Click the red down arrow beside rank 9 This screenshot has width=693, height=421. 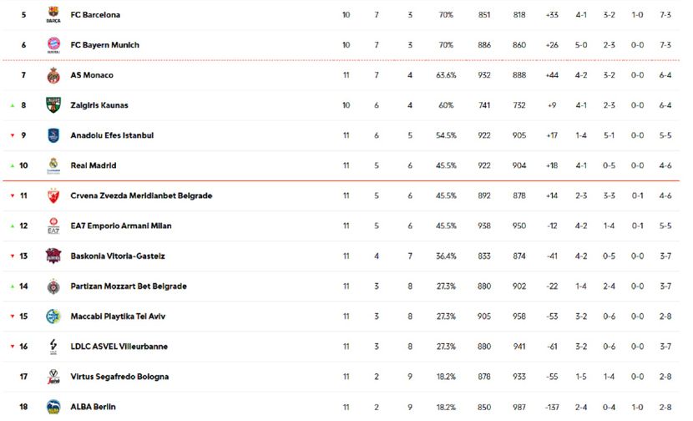click(13, 135)
